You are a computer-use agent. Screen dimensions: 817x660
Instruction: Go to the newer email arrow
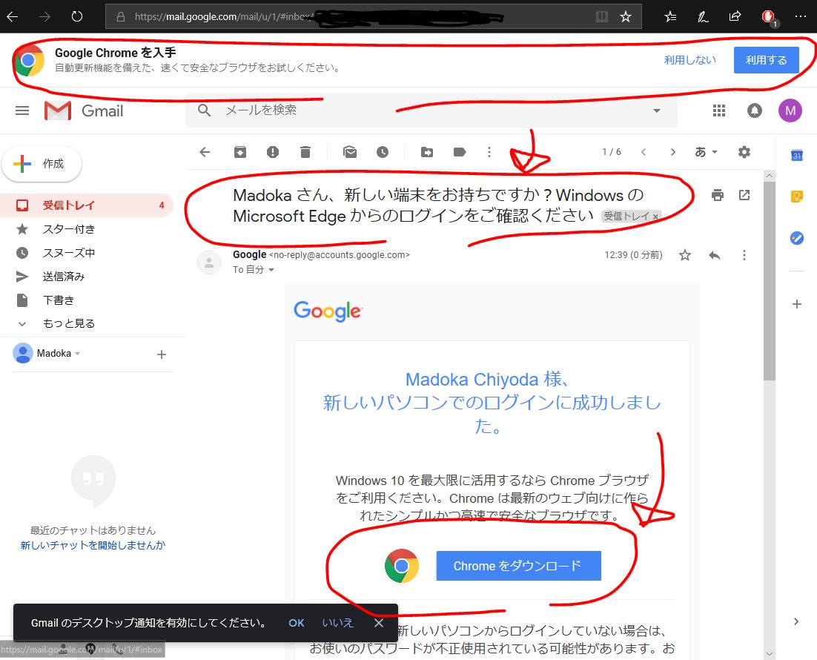[x=644, y=152]
